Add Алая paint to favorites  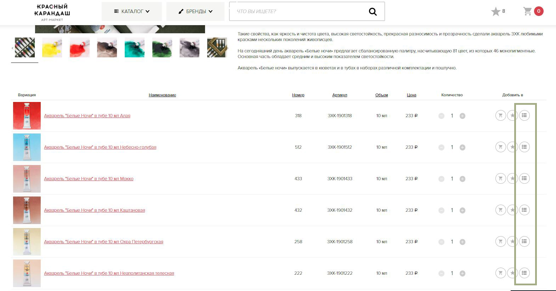[x=512, y=115]
